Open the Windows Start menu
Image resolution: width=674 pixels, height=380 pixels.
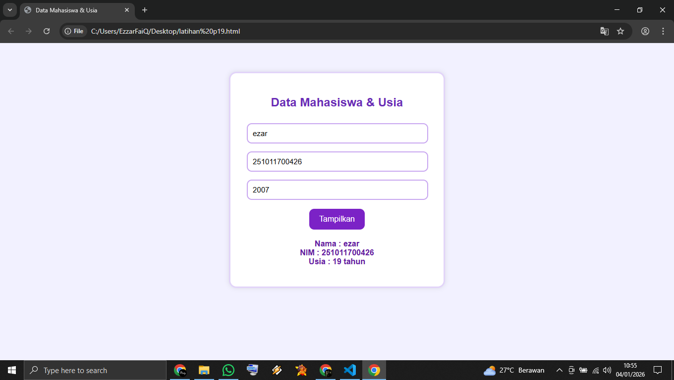point(12,370)
